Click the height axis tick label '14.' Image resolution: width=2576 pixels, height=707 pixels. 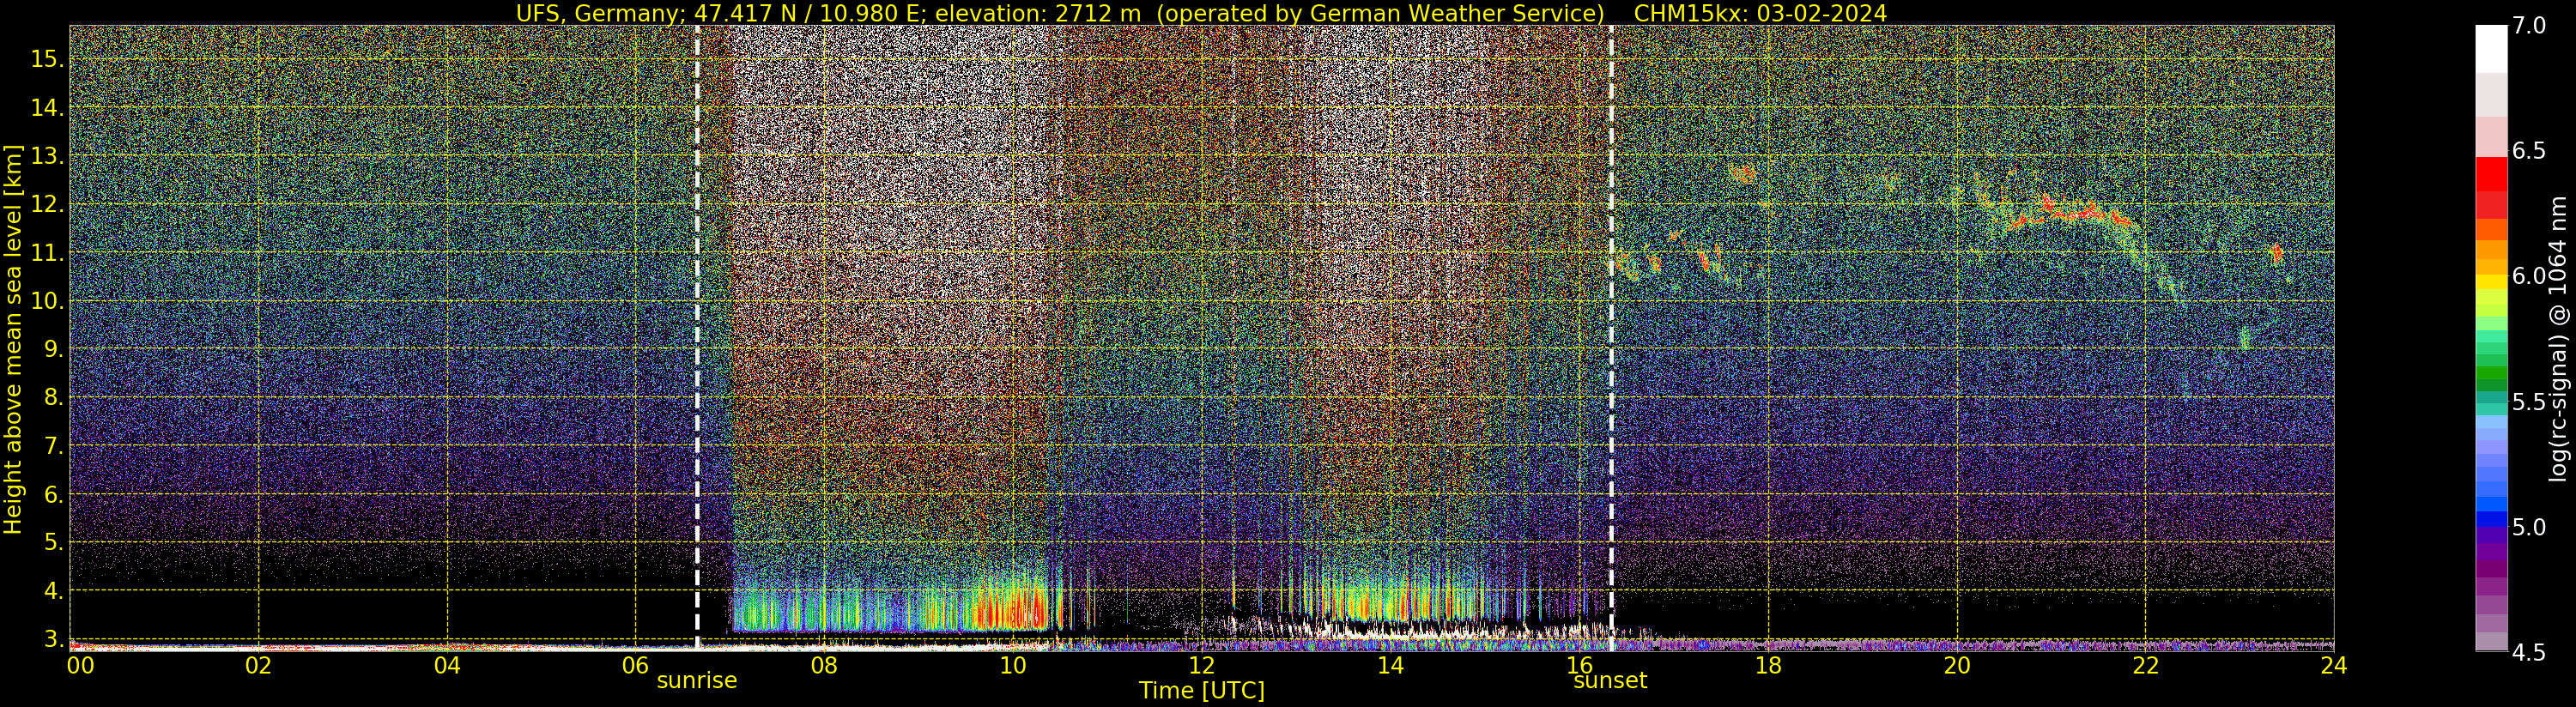click(47, 107)
